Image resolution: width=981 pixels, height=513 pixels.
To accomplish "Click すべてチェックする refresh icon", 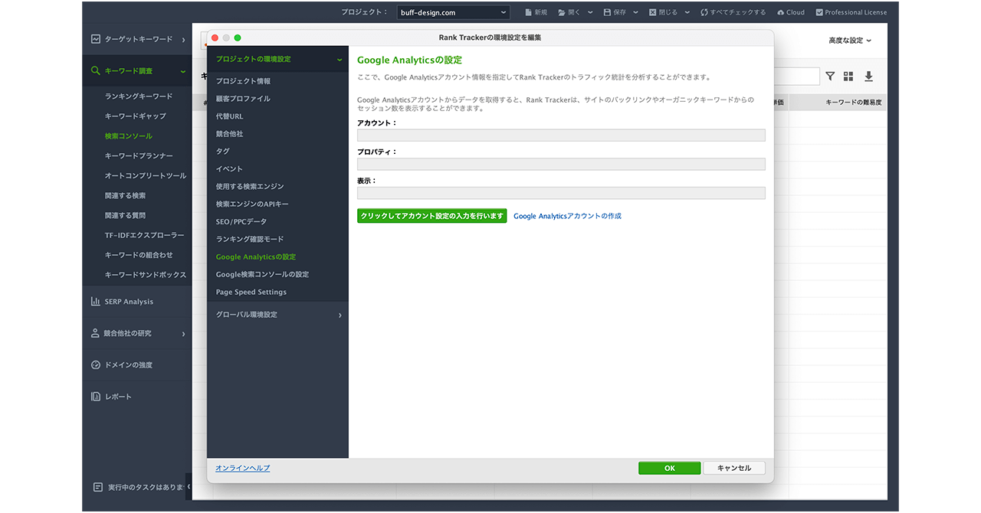I will click(704, 12).
